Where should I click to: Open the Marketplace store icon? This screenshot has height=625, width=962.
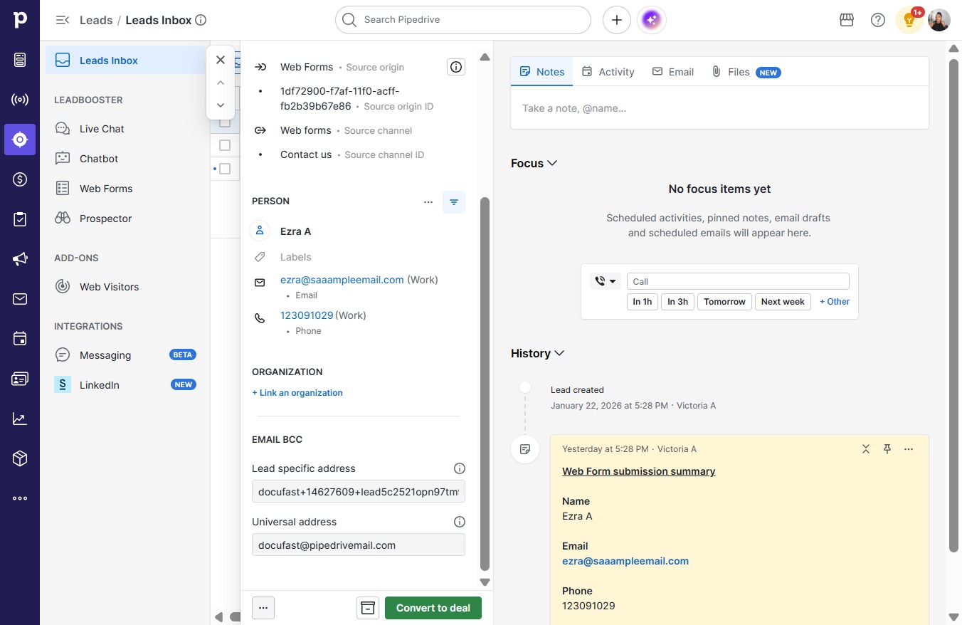coord(847,20)
